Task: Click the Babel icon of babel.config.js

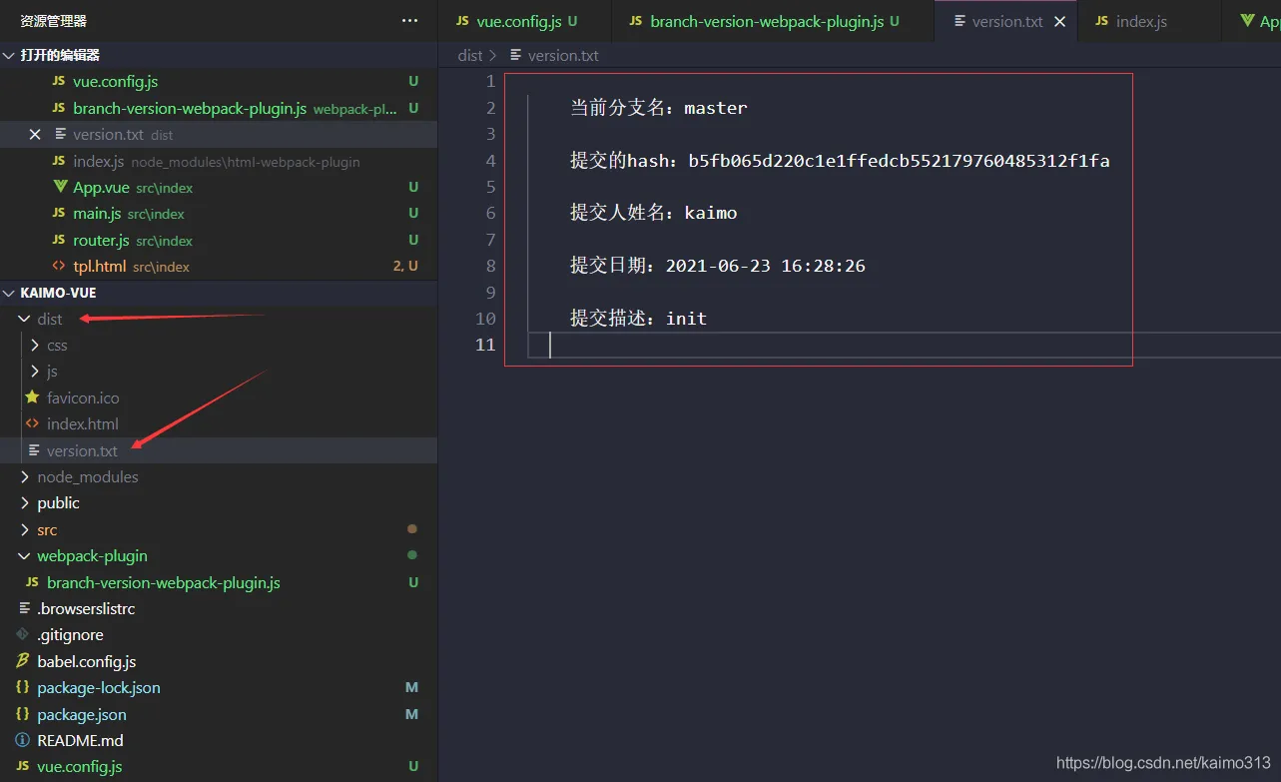Action: (x=22, y=661)
